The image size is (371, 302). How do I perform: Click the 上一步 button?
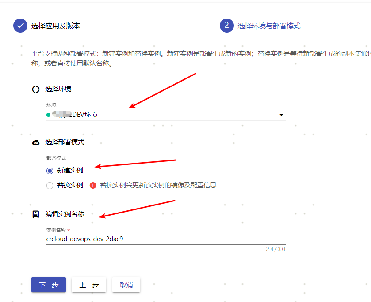[89, 285]
